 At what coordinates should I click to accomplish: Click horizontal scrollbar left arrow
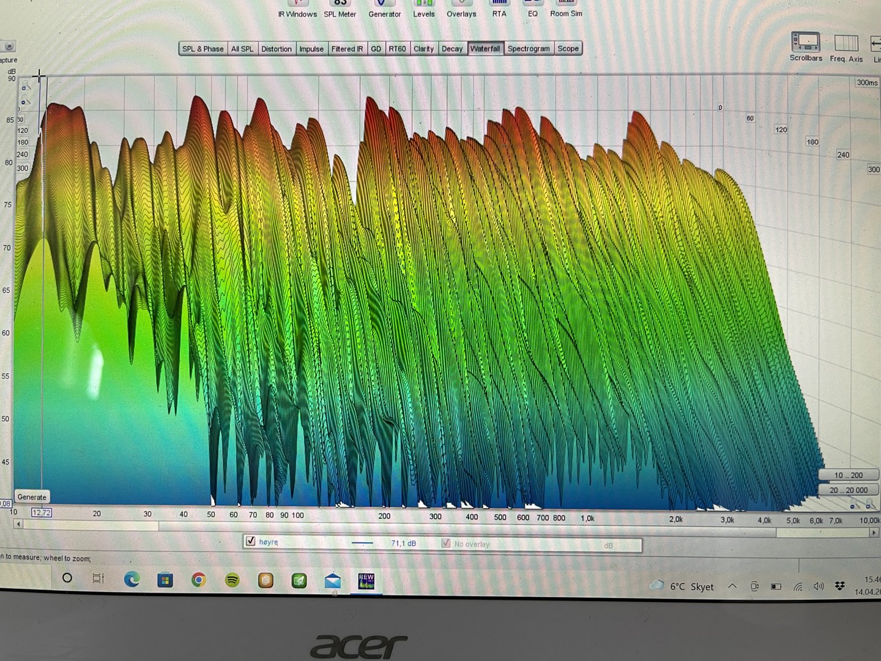[18, 525]
